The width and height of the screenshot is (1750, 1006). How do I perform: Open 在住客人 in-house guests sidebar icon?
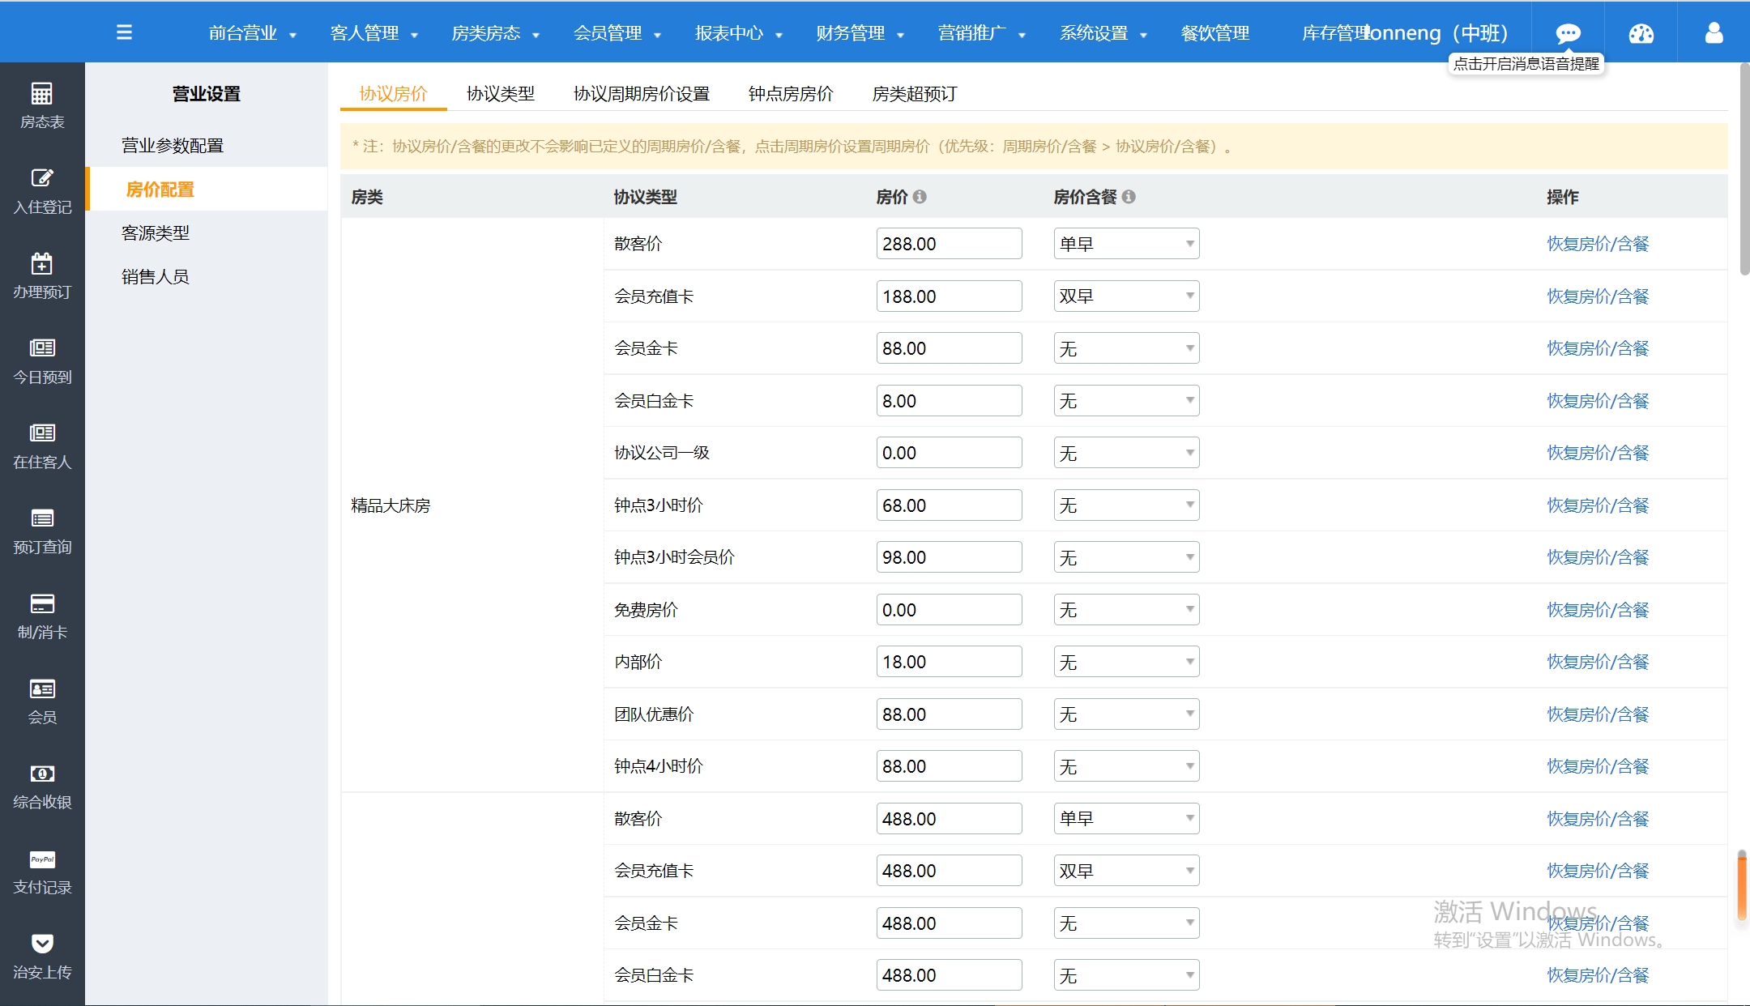click(x=42, y=446)
